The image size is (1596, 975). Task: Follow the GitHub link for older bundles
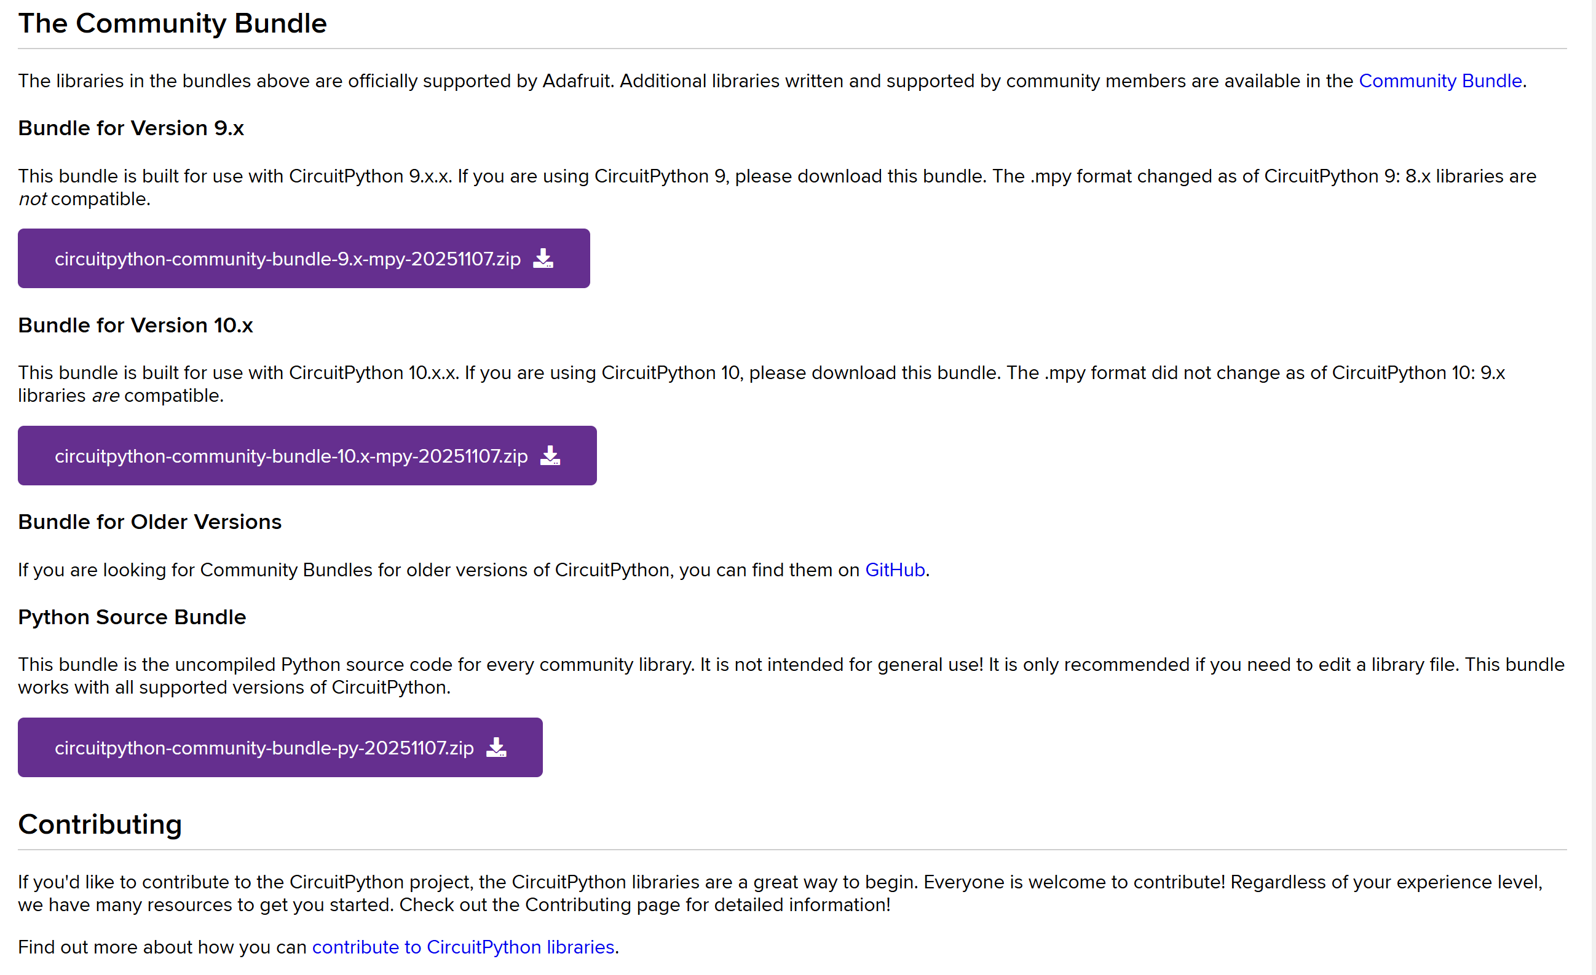(895, 570)
